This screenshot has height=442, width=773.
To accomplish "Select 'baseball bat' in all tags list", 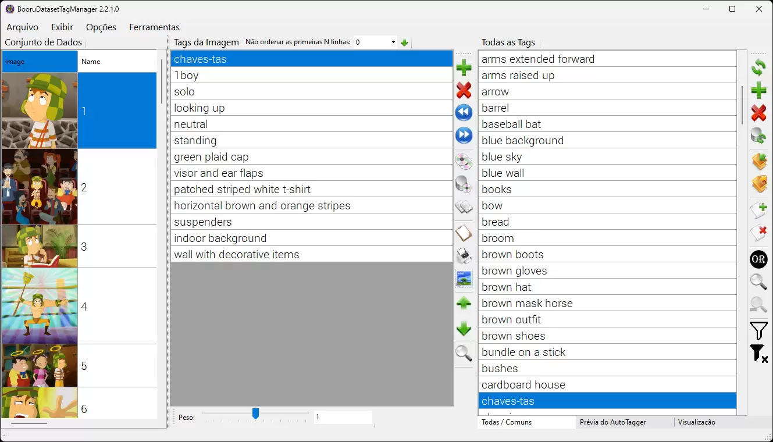I will 607,124.
